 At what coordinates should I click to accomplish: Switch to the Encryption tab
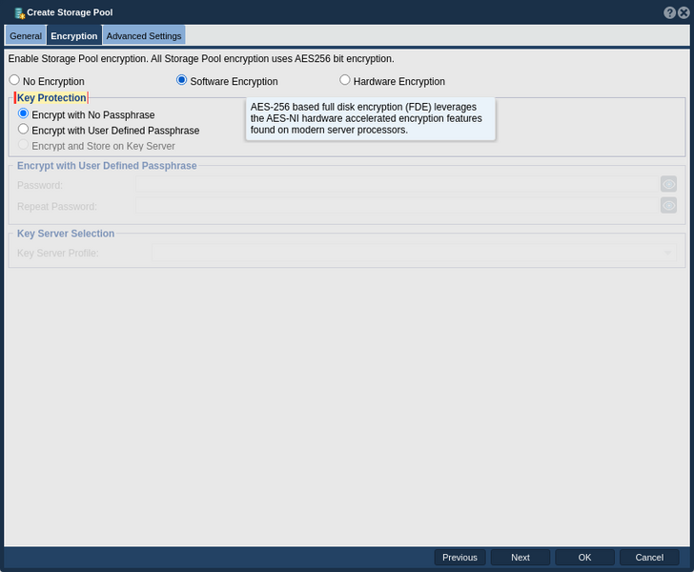click(x=74, y=36)
